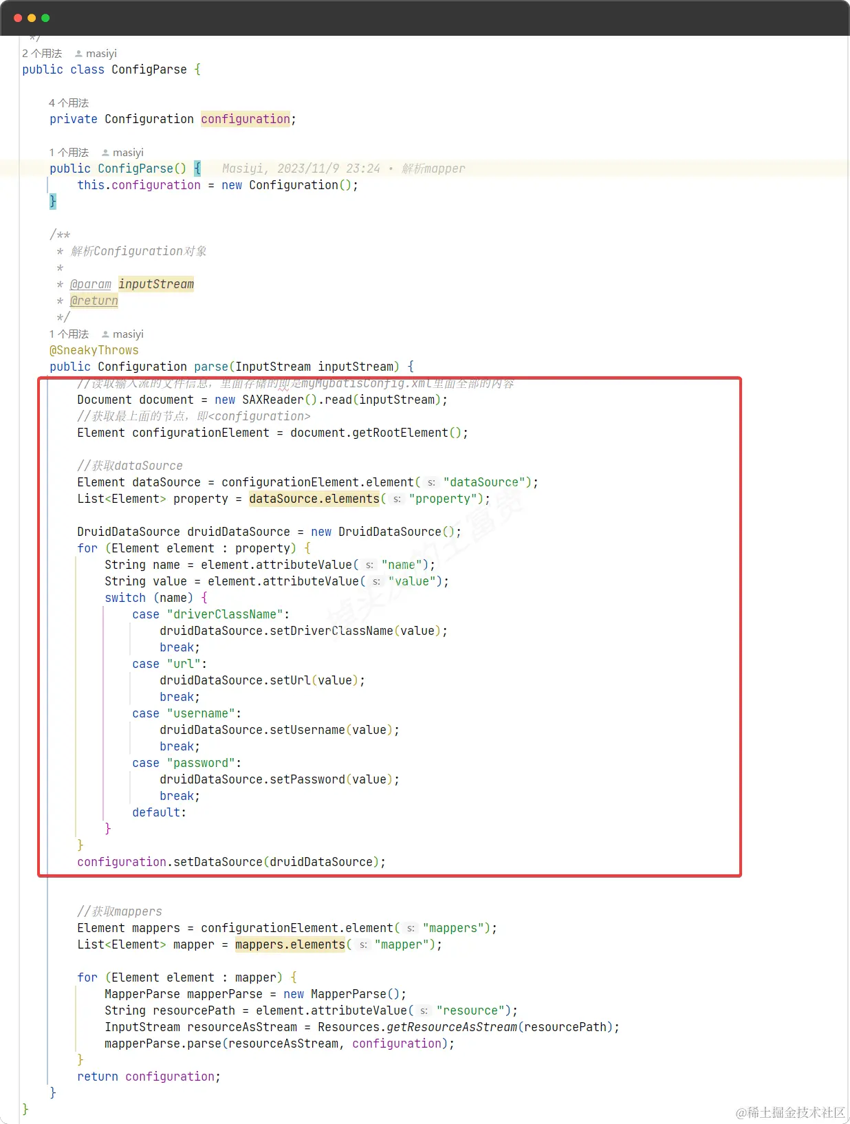Click the string literal "property" in the elements() call
The width and height of the screenshot is (850, 1124).
click(x=443, y=499)
